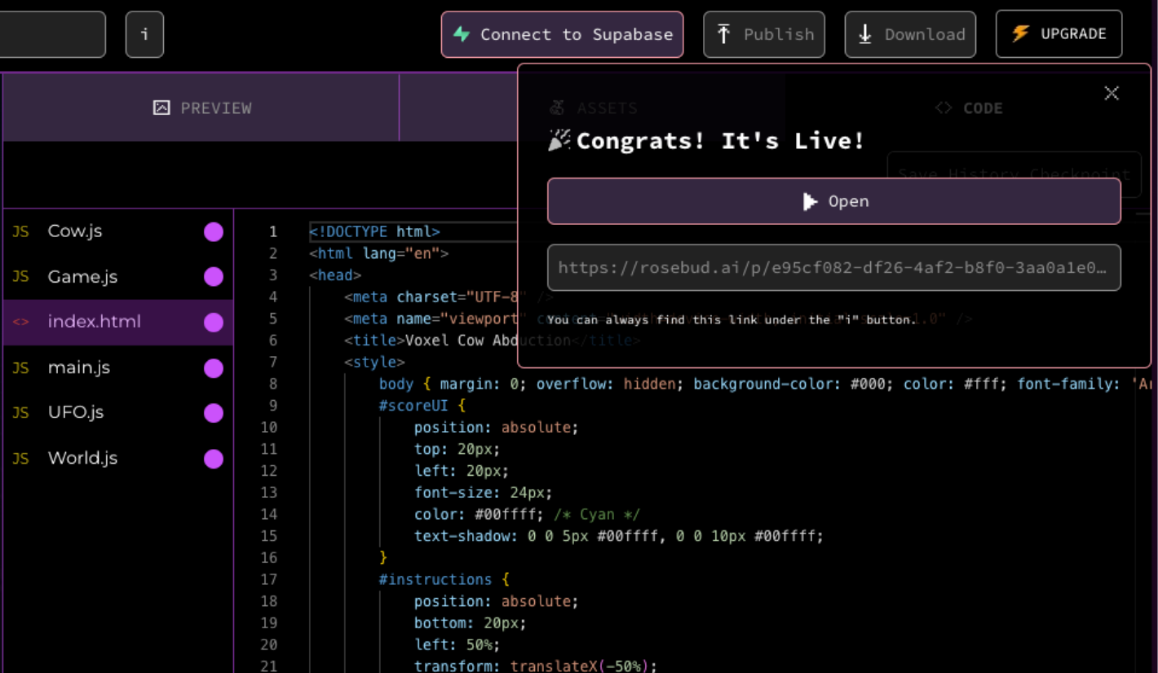Image resolution: width=1158 pixels, height=673 pixels.
Task: Open World.js in the file list
Action: click(x=118, y=458)
